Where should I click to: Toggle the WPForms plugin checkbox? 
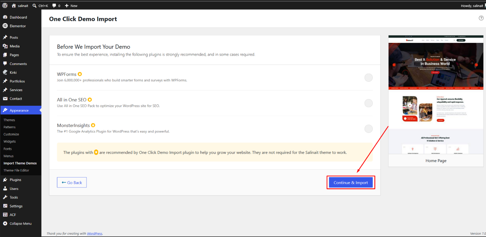[368, 78]
